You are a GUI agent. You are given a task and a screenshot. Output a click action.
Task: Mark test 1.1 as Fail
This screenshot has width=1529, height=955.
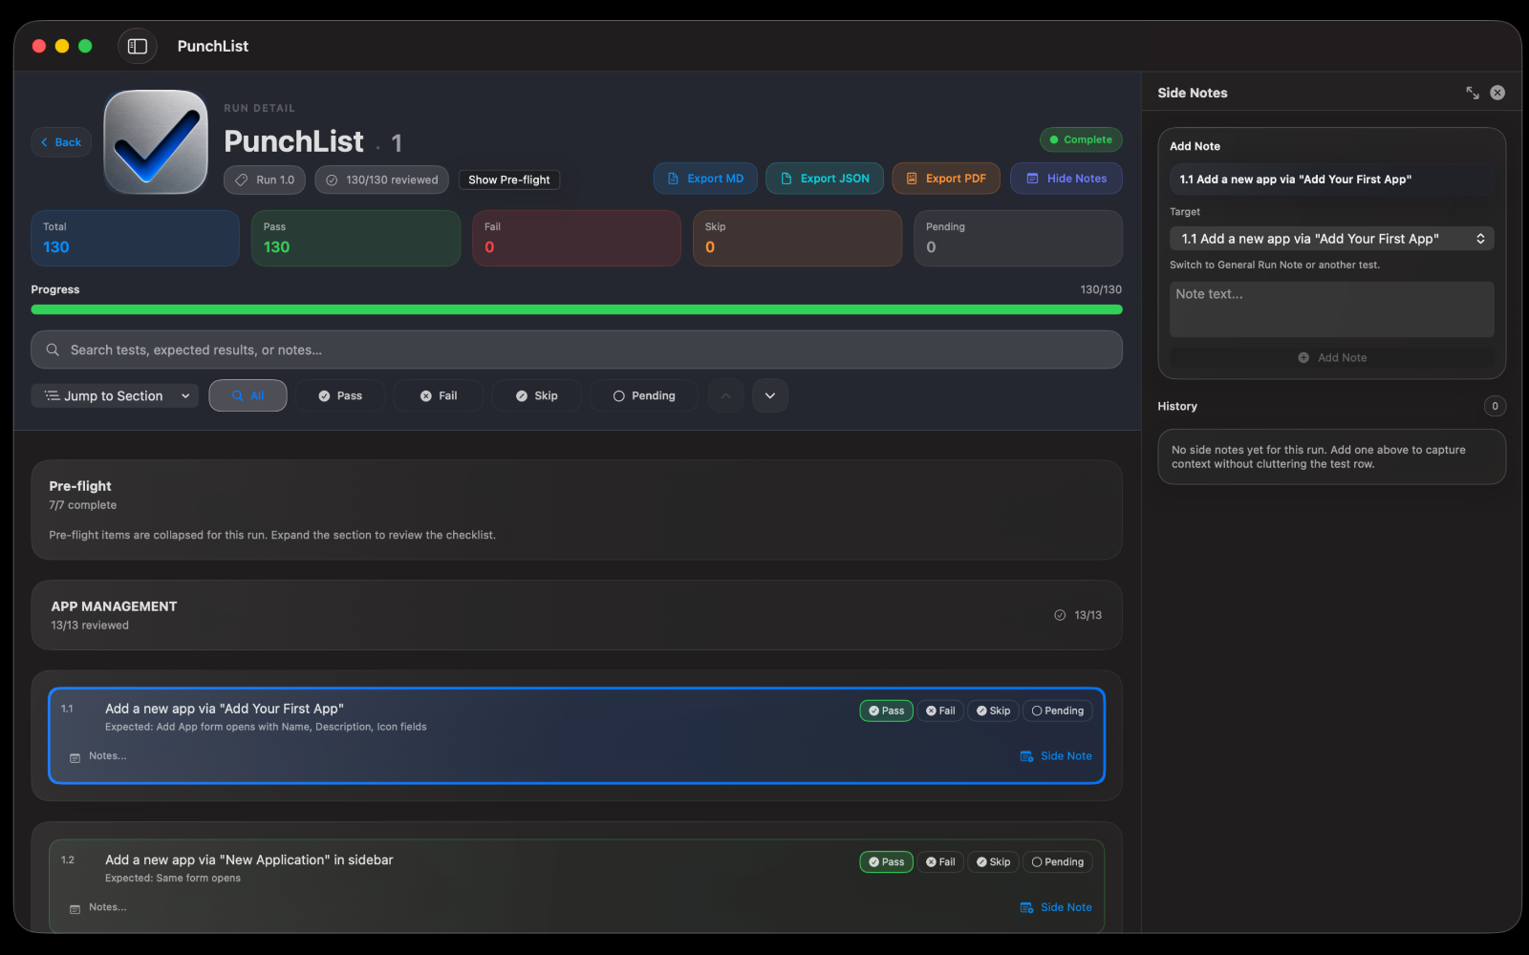(x=940, y=711)
